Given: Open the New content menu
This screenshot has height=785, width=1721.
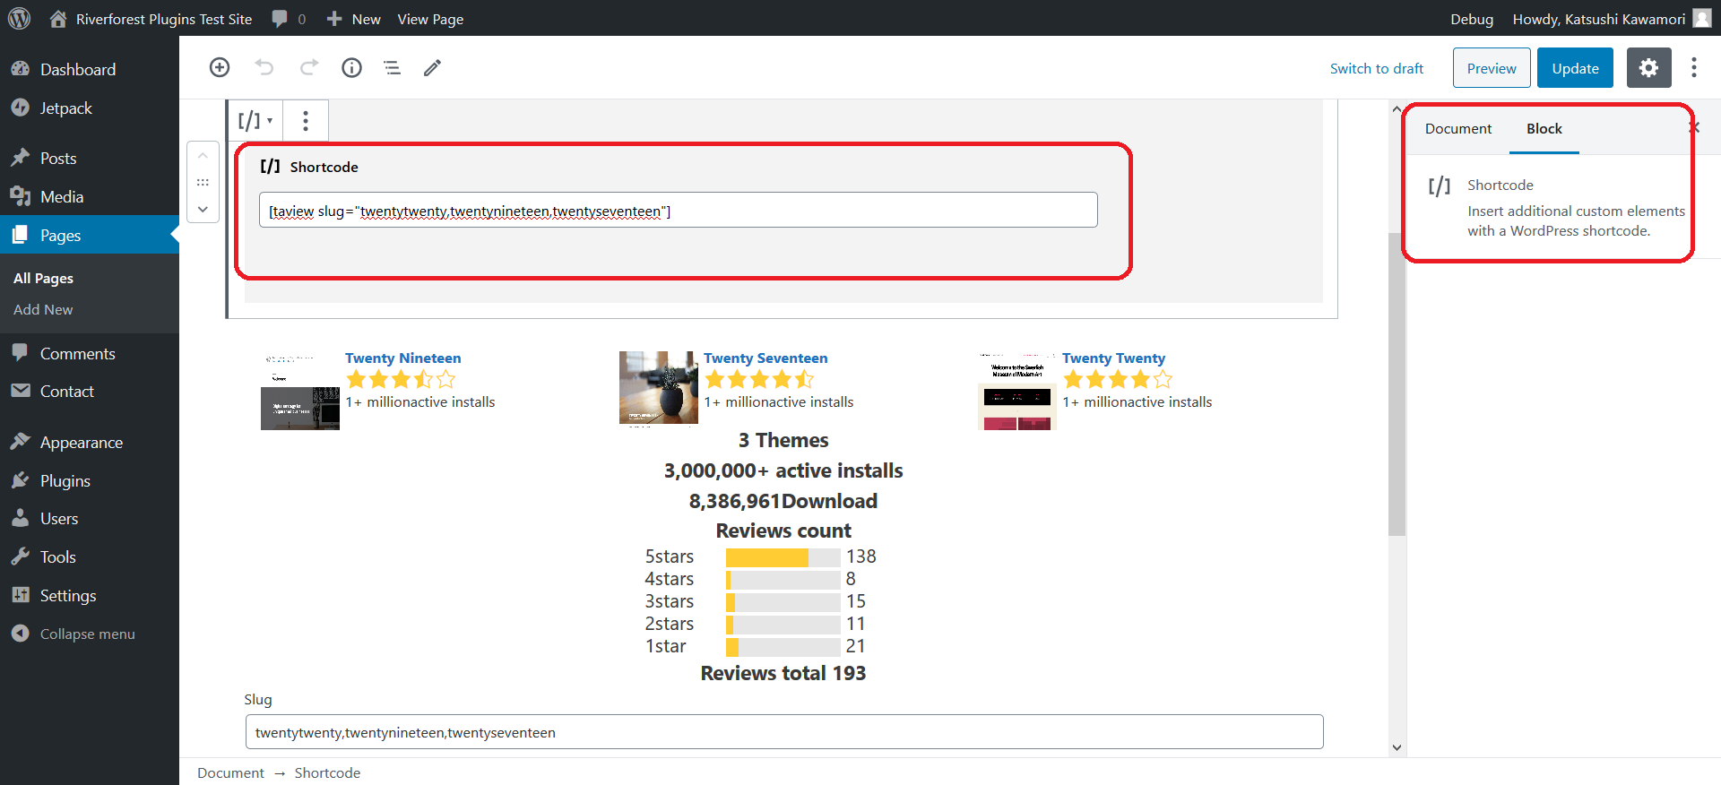Looking at the screenshot, I should (x=354, y=19).
